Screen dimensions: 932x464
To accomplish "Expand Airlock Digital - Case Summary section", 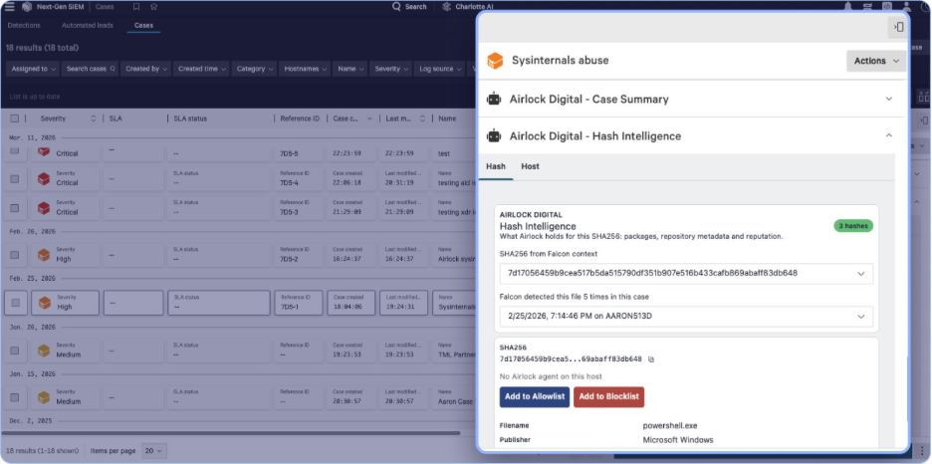I will click(x=889, y=100).
